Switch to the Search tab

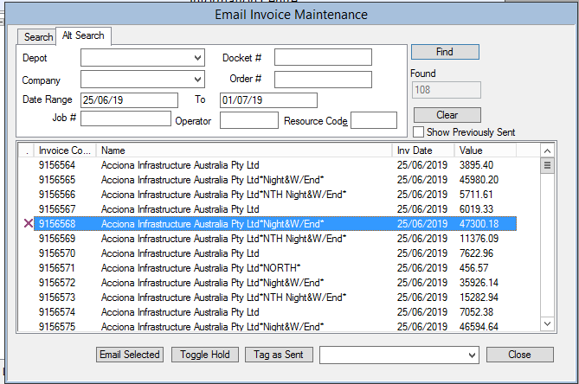click(37, 37)
